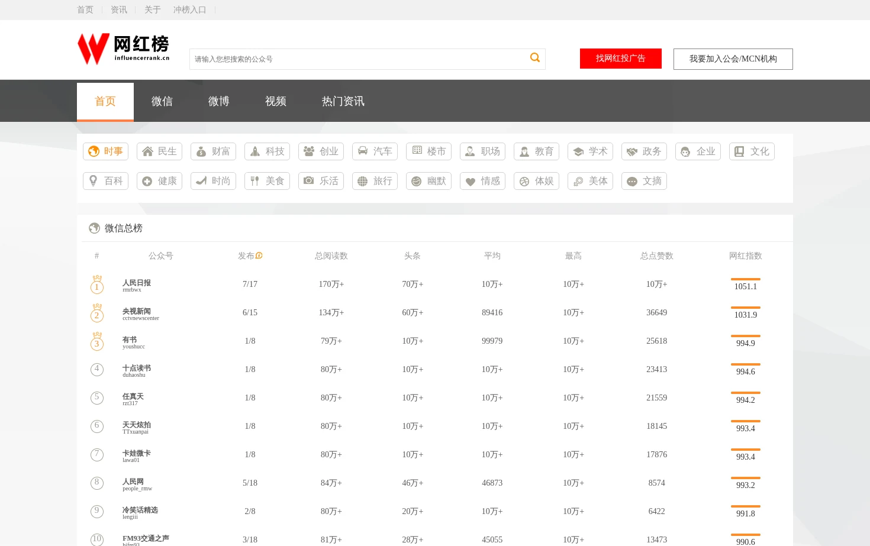Open the 文摘 category
Viewport: 870px width, 546px height.
tap(644, 181)
